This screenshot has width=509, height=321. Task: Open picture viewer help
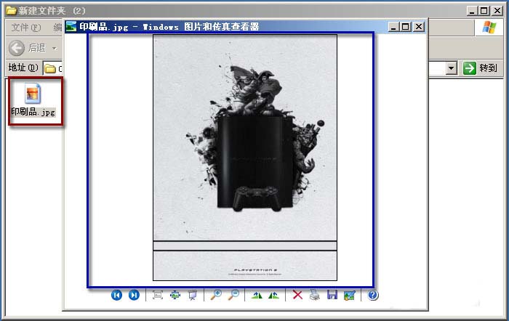click(x=373, y=295)
